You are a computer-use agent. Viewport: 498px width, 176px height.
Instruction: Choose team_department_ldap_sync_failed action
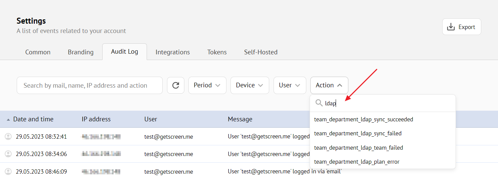358,133
